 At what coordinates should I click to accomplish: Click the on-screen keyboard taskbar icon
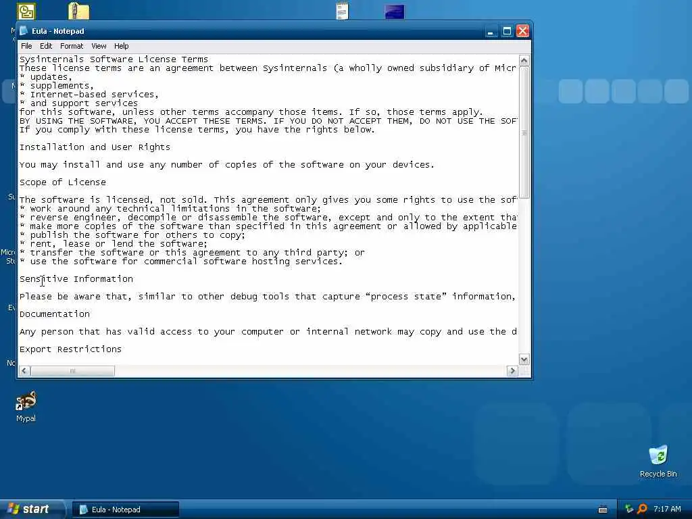tap(603, 510)
